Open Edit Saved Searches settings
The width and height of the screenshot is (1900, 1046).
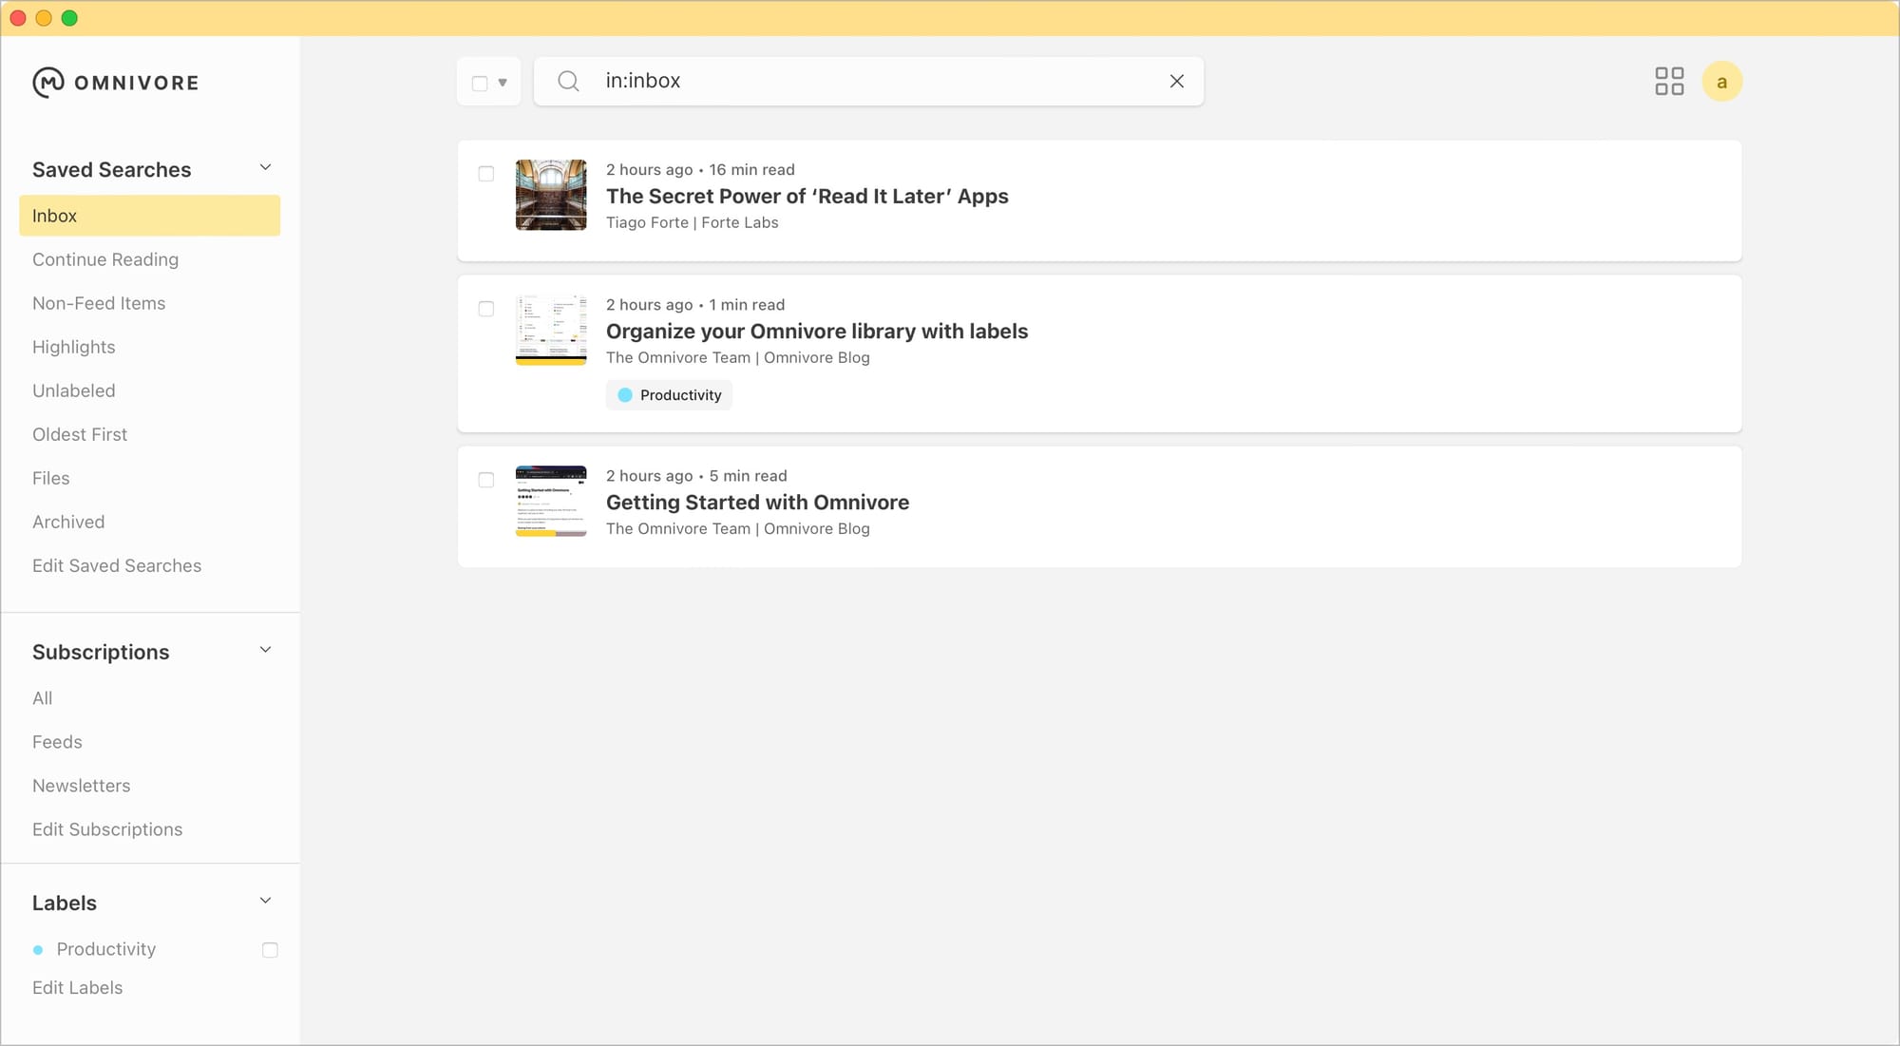pos(116,565)
